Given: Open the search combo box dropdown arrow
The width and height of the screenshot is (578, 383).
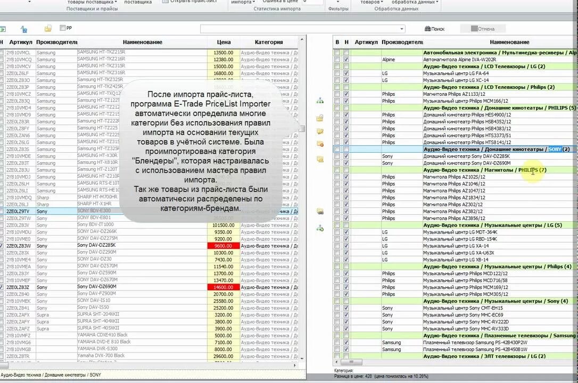Looking at the screenshot, I should 401,29.
